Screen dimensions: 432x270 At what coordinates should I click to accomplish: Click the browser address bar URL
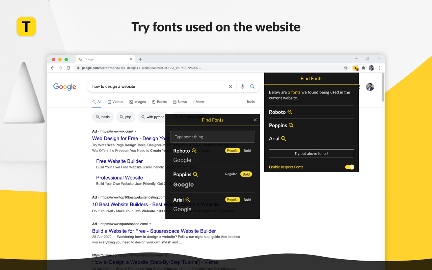[x=141, y=68]
